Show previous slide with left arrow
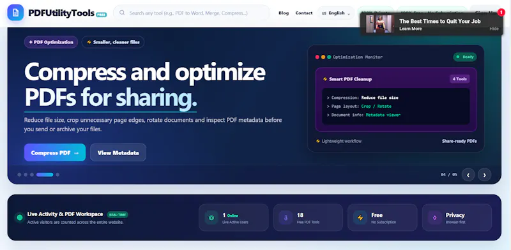Screen dimensions: 511x250 pyautogui.click(x=468, y=175)
